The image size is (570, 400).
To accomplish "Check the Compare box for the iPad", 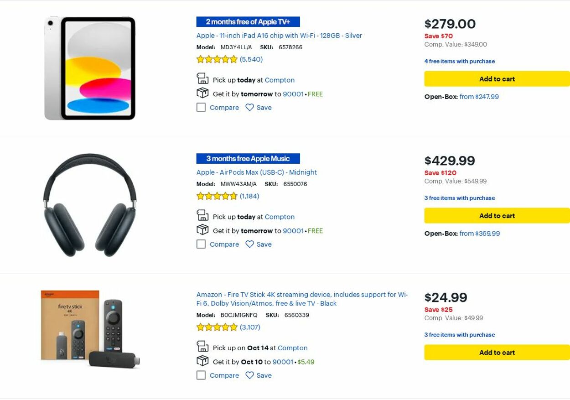I will [x=201, y=108].
